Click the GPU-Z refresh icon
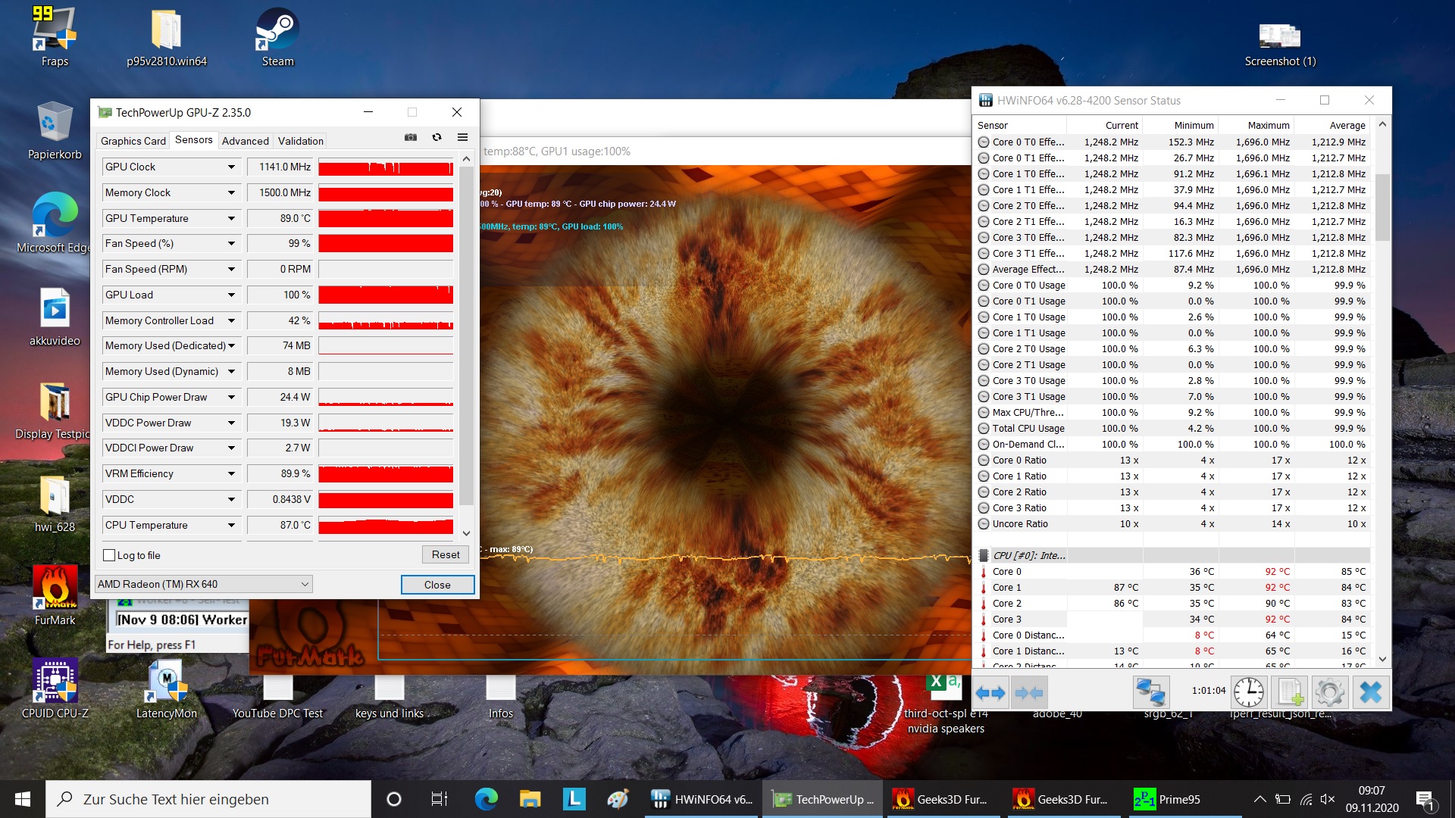 [x=436, y=137]
